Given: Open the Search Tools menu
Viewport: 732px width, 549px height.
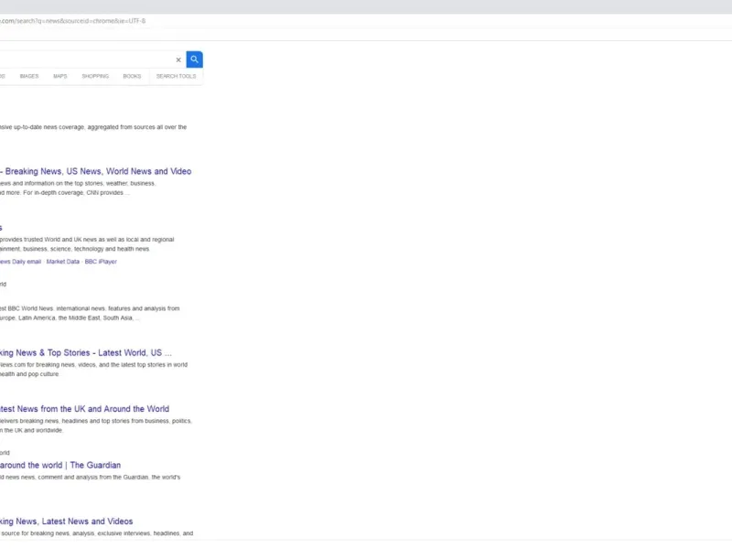Looking at the screenshot, I should click(176, 76).
